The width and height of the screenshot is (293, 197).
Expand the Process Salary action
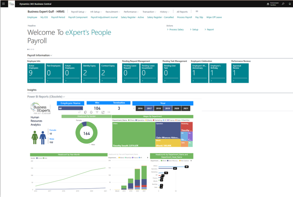tap(175, 29)
